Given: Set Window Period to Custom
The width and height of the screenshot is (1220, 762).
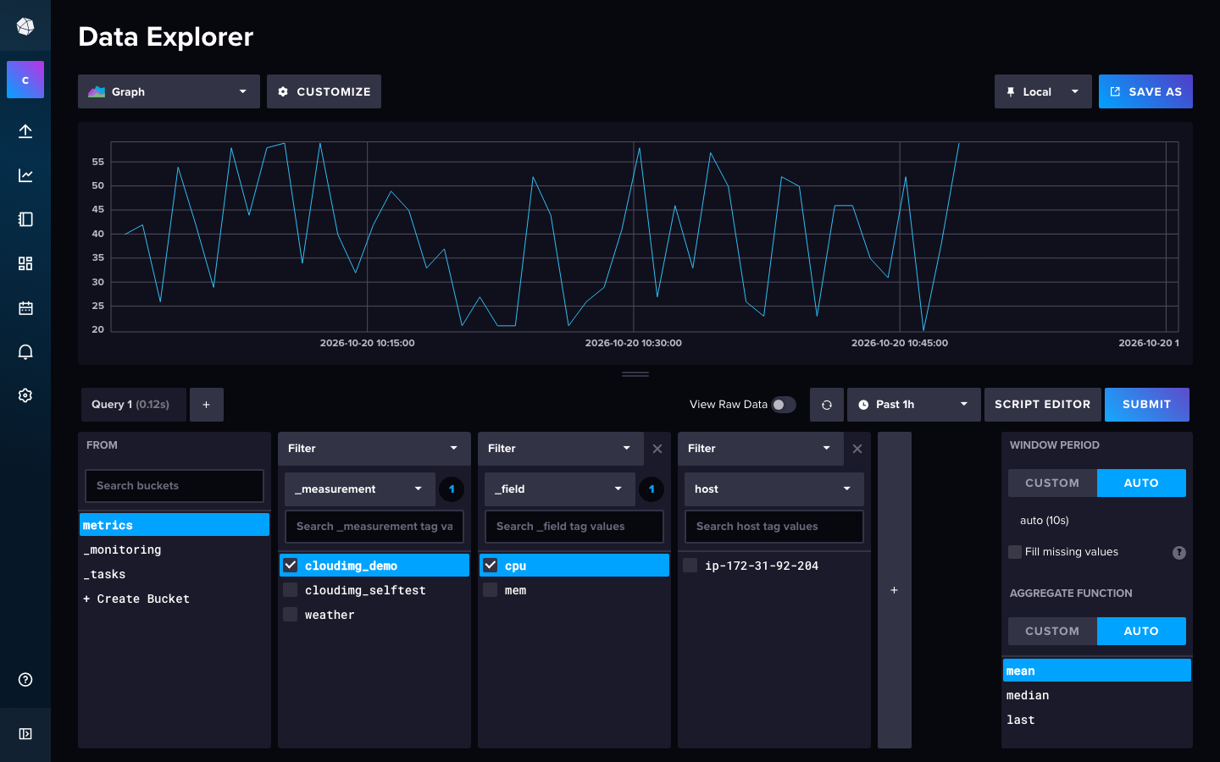Looking at the screenshot, I should [1052, 483].
